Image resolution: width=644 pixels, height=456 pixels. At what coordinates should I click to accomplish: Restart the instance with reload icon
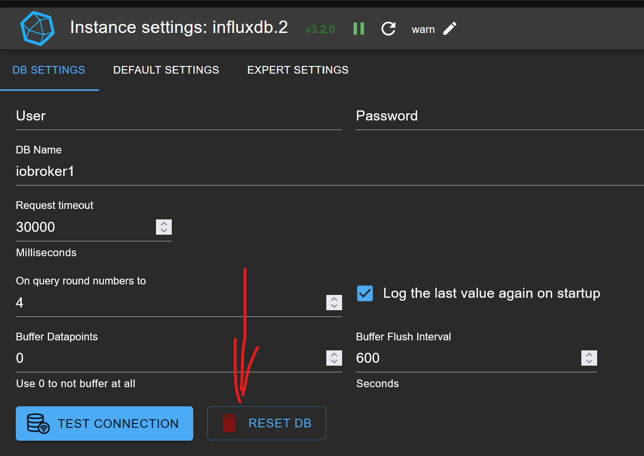click(389, 29)
